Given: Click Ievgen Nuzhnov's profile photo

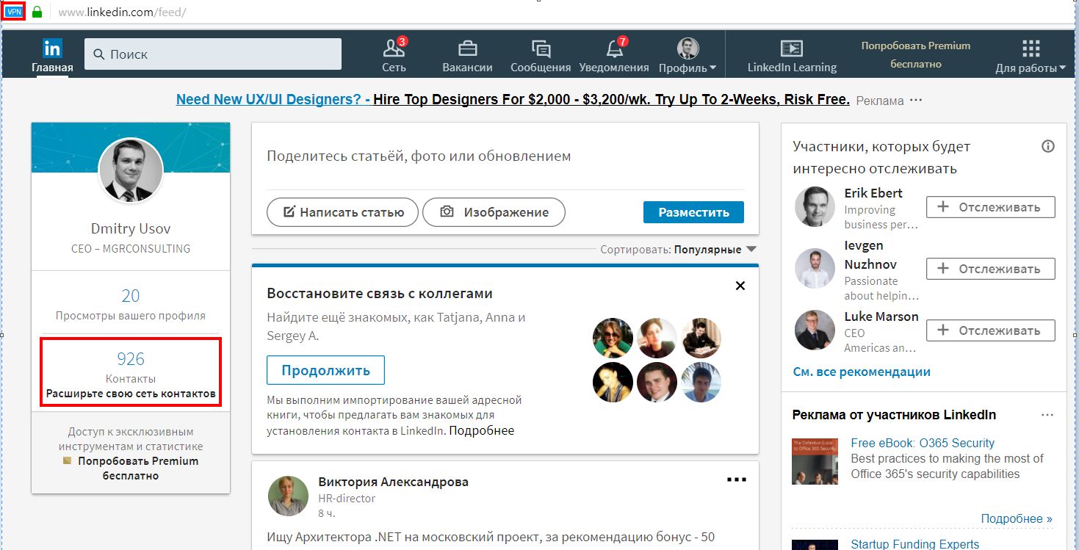Looking at the screenshot, I should click(x=815, y=269).
